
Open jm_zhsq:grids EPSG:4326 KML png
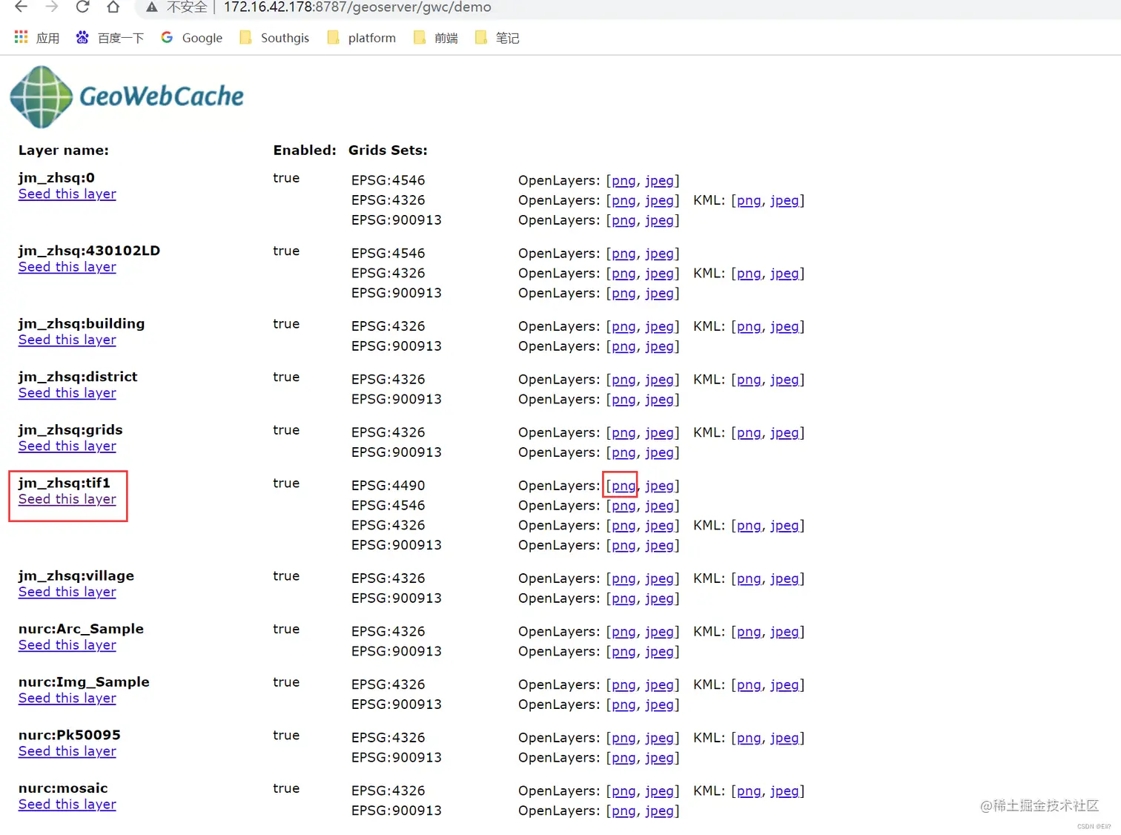point(749,432)
